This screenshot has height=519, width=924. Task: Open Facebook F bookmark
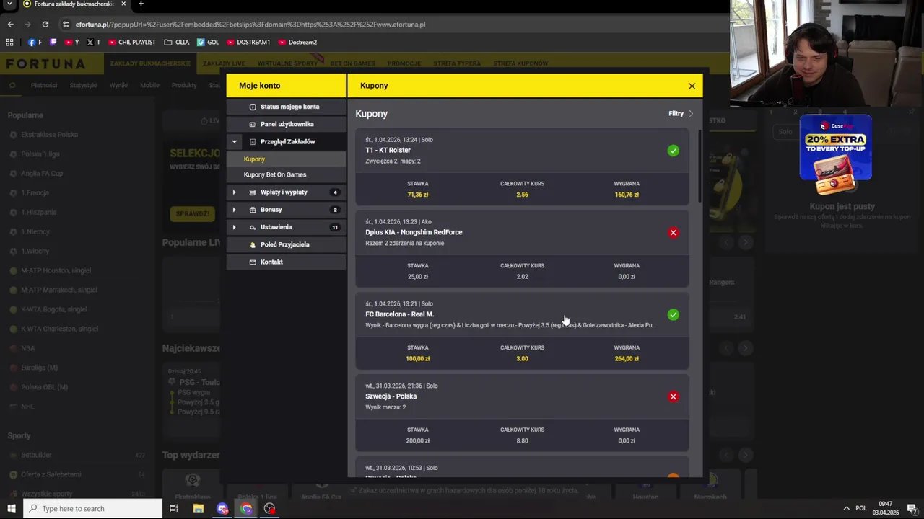point(35,43)
